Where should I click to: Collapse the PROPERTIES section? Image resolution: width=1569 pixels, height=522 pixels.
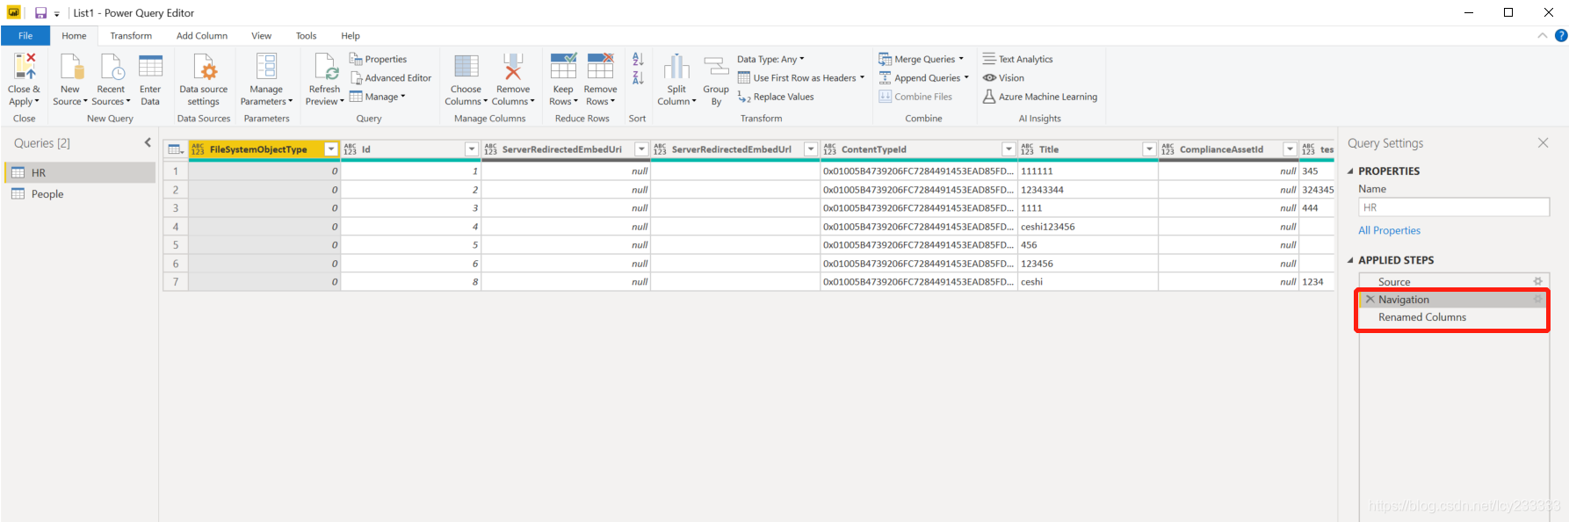[1350, 171]
